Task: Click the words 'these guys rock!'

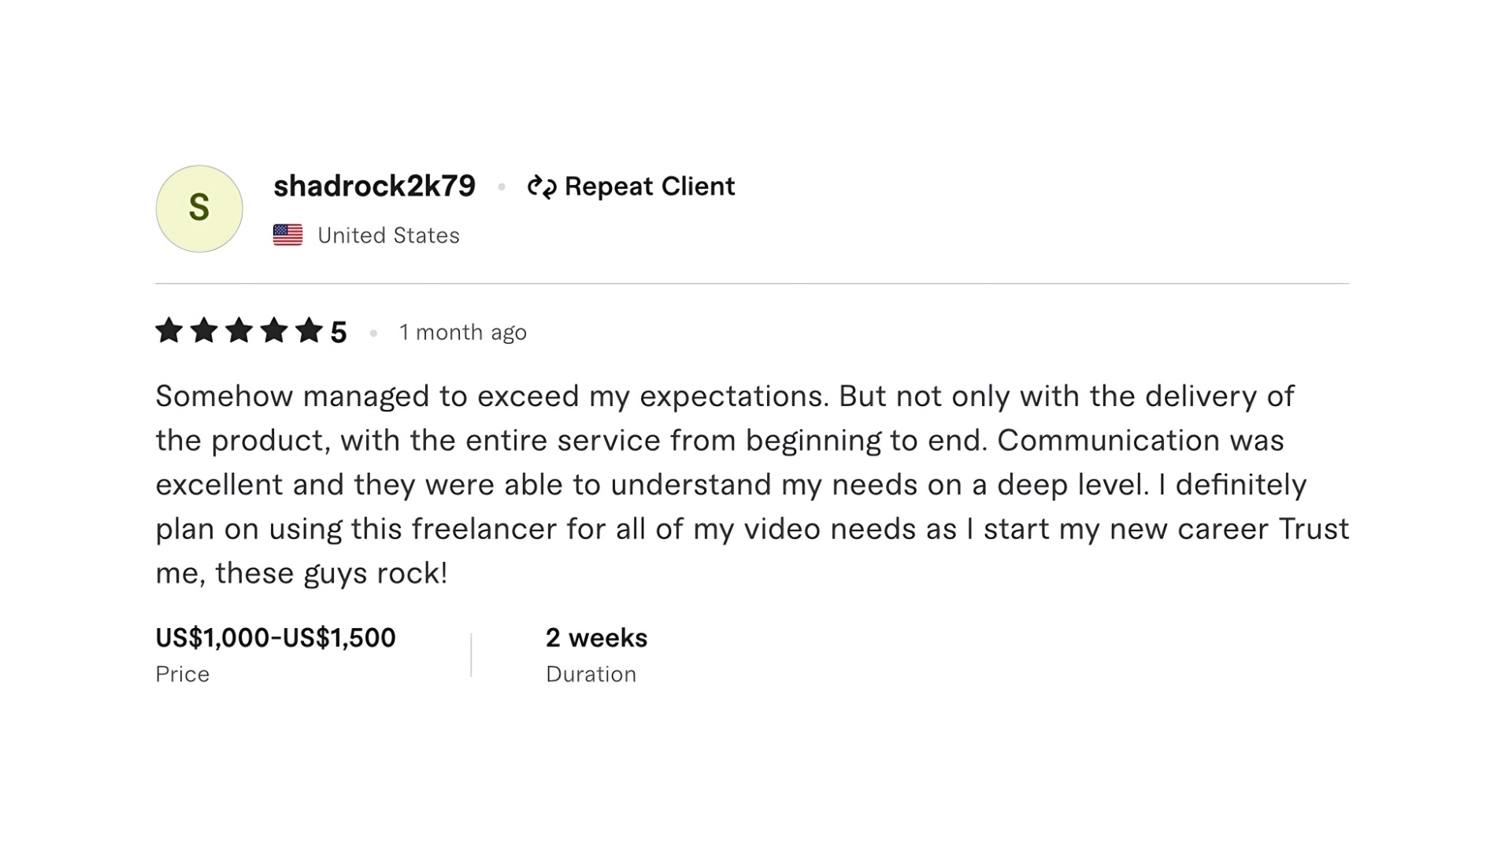Action: pyautogui.click(x=332, y=573)
